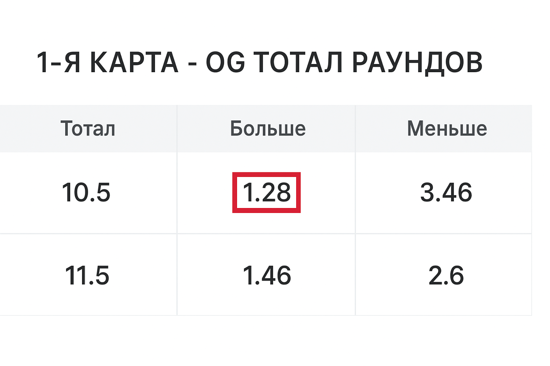
Task: Choose the 1.46 odds for over 11.5
Action: click(x=266, y=275)
